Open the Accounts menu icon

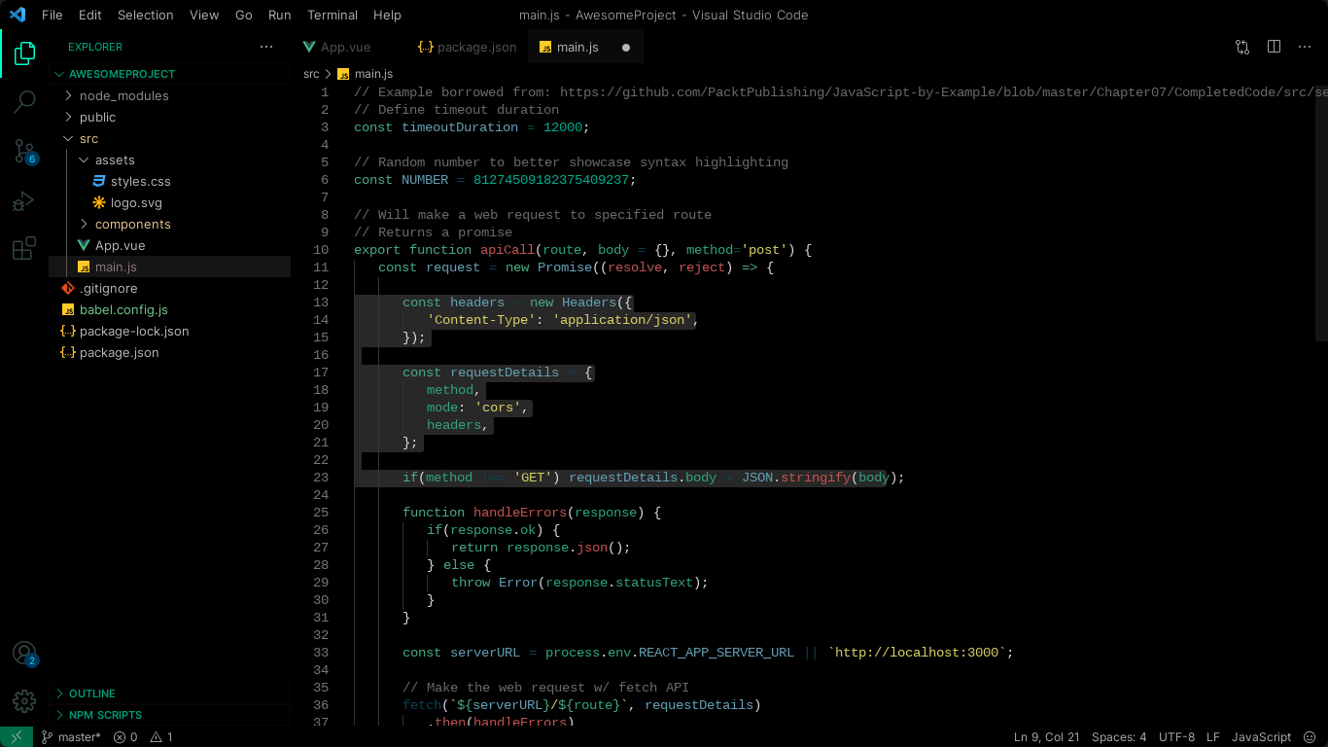pyautogui.click(x=24, y=654)
